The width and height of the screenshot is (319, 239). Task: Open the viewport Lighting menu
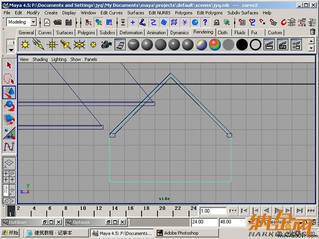(59, 60)
